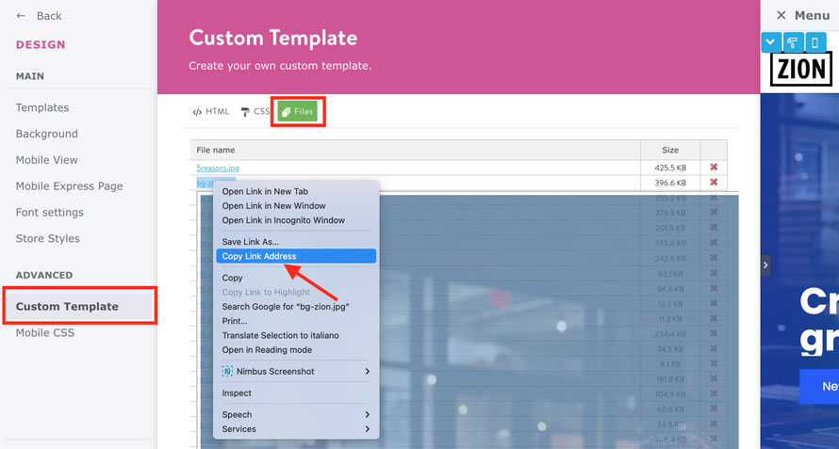
Task: Open Background settings in sidebar
Action: [x=46, y=134]
